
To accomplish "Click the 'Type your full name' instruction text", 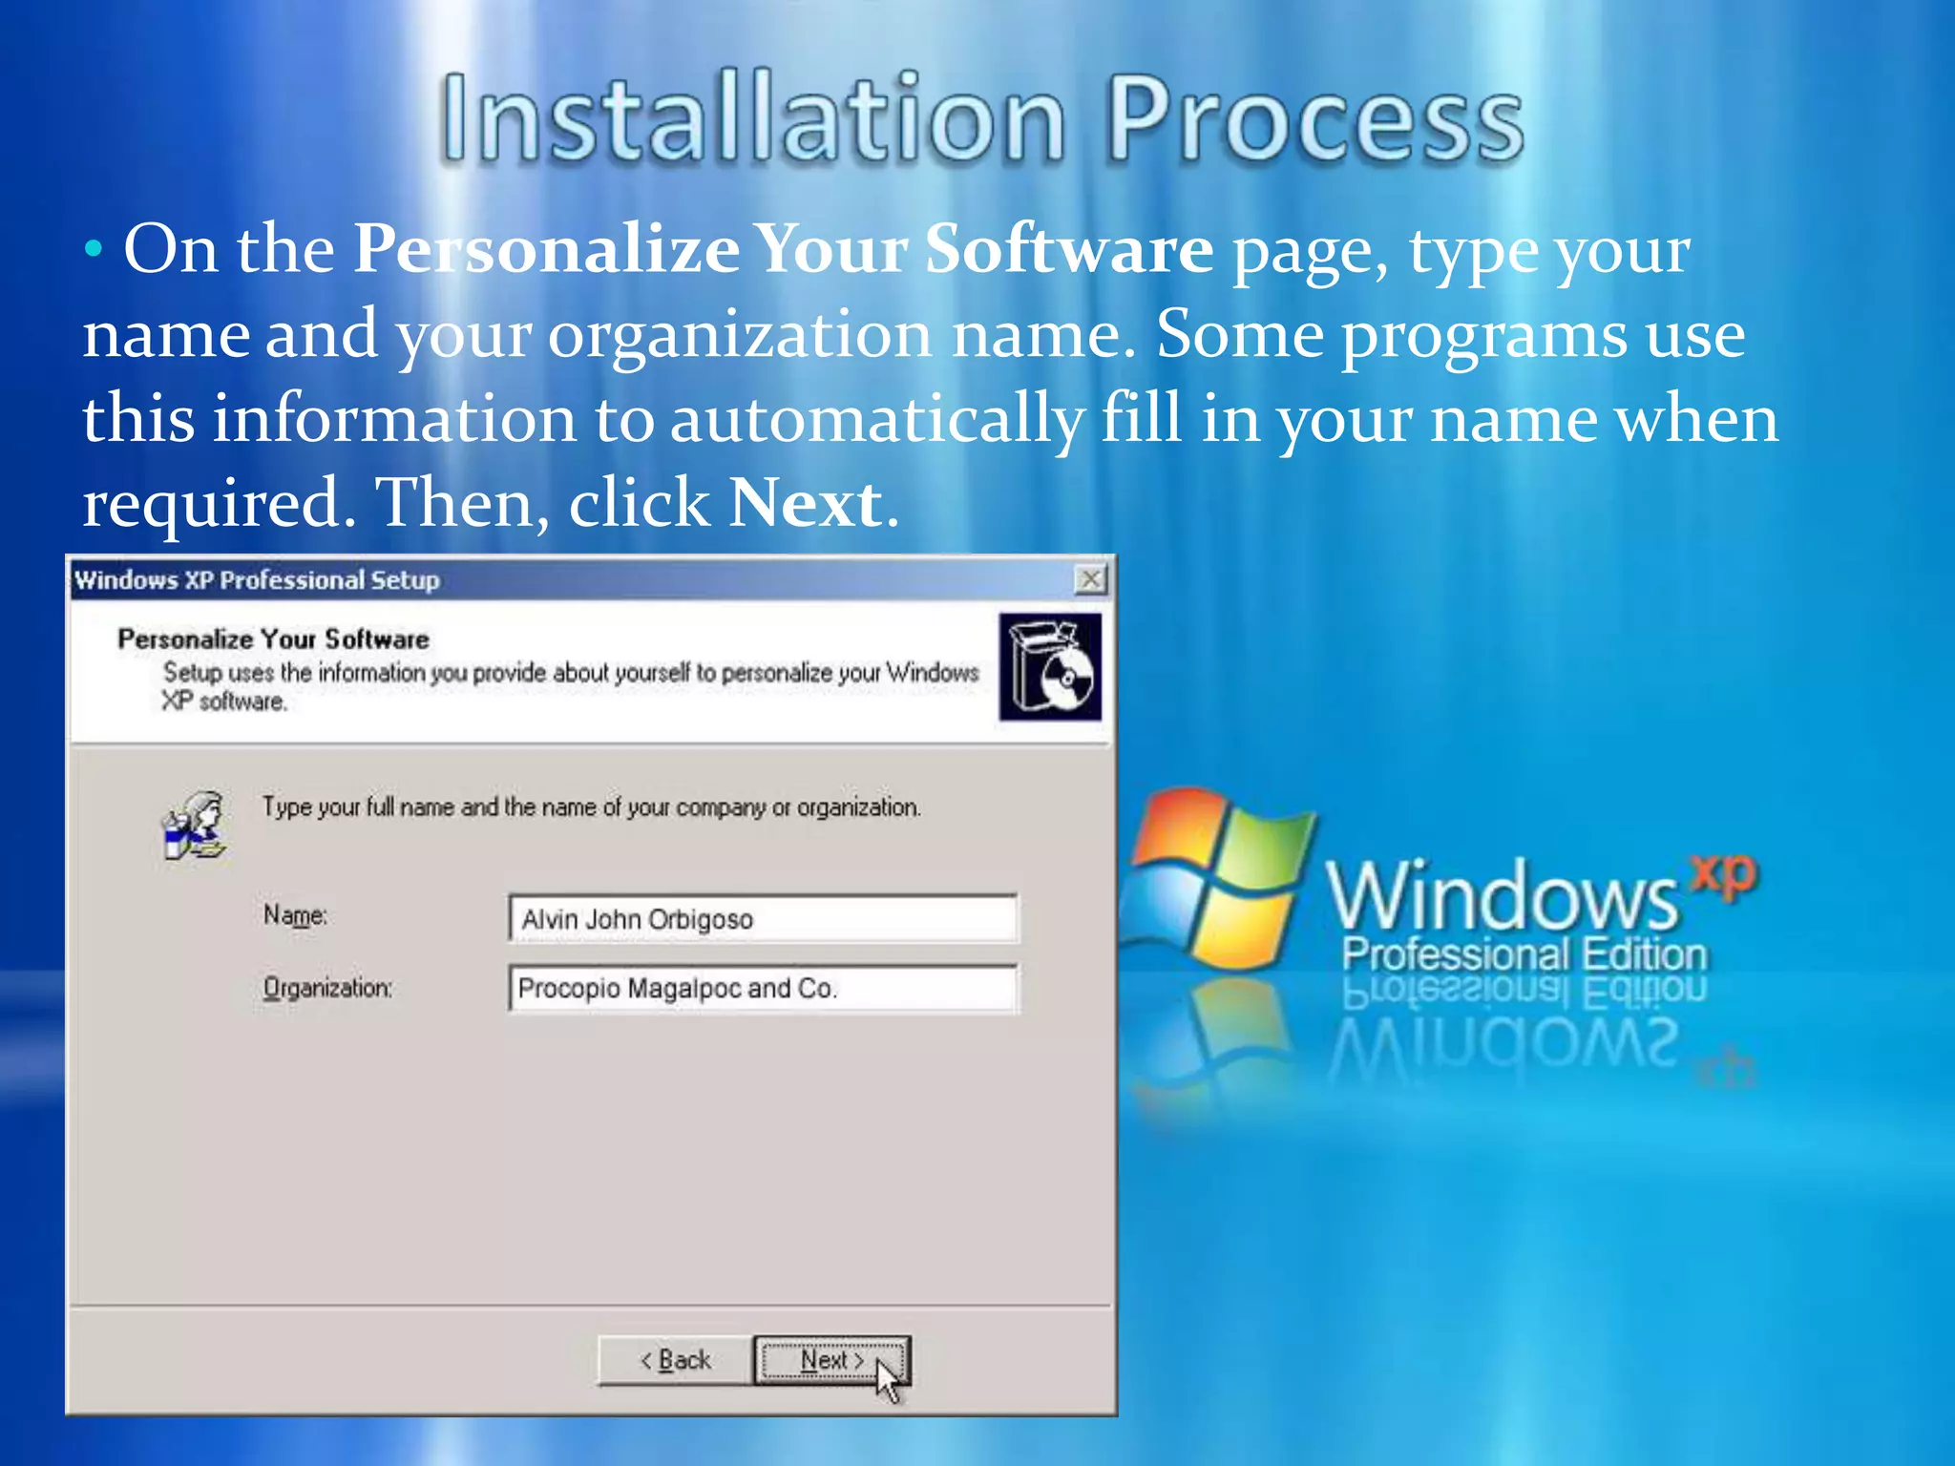I will tap(592, 807).
